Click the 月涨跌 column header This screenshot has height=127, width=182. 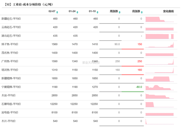(x=136, y=11)
